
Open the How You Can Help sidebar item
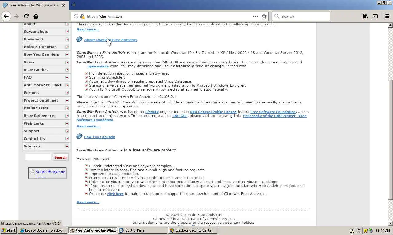click(46, 54)
